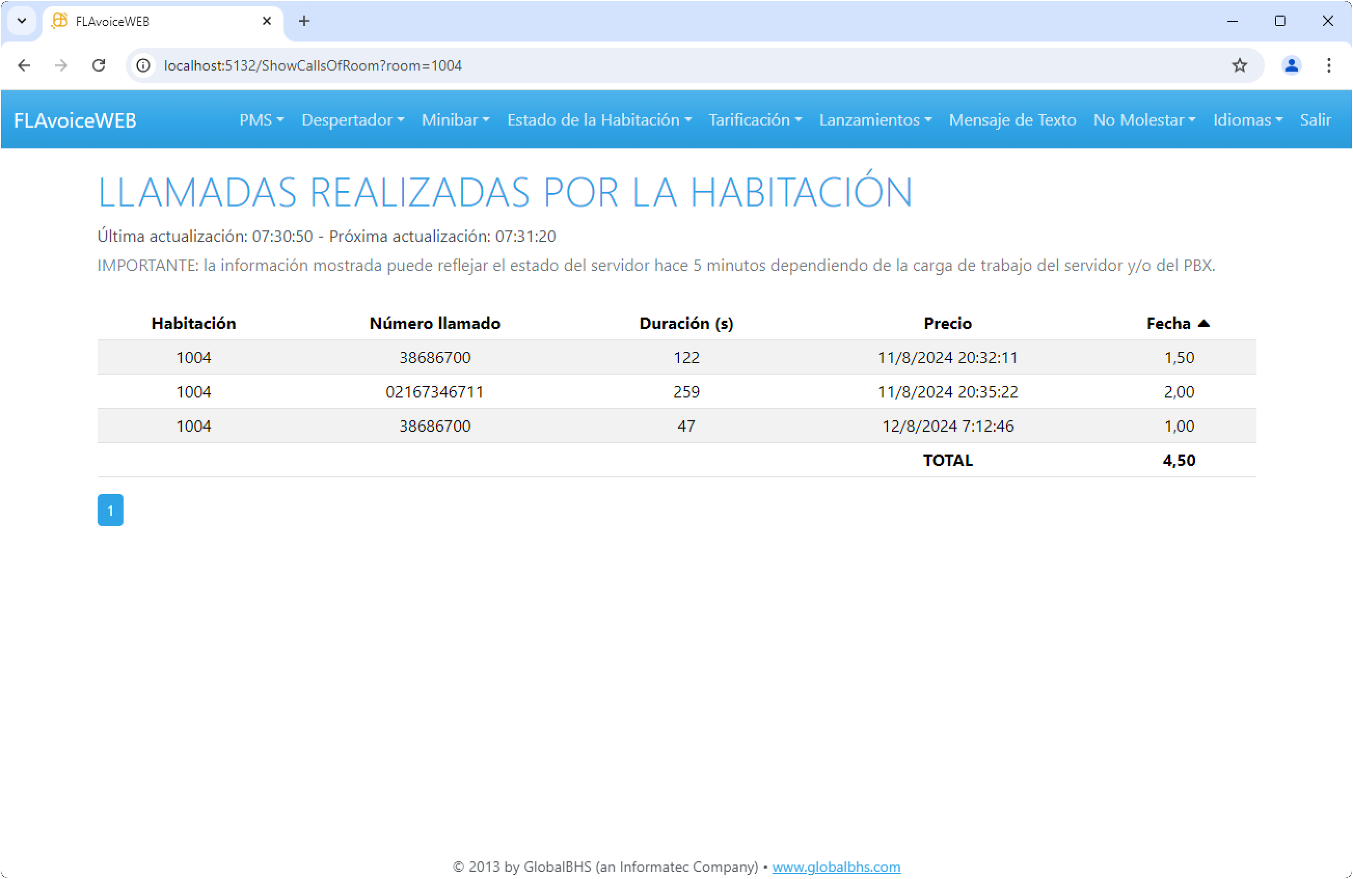Go to pagination page 1
Viewport: 1353px width, 879px height.
click(x=110, y=510)
